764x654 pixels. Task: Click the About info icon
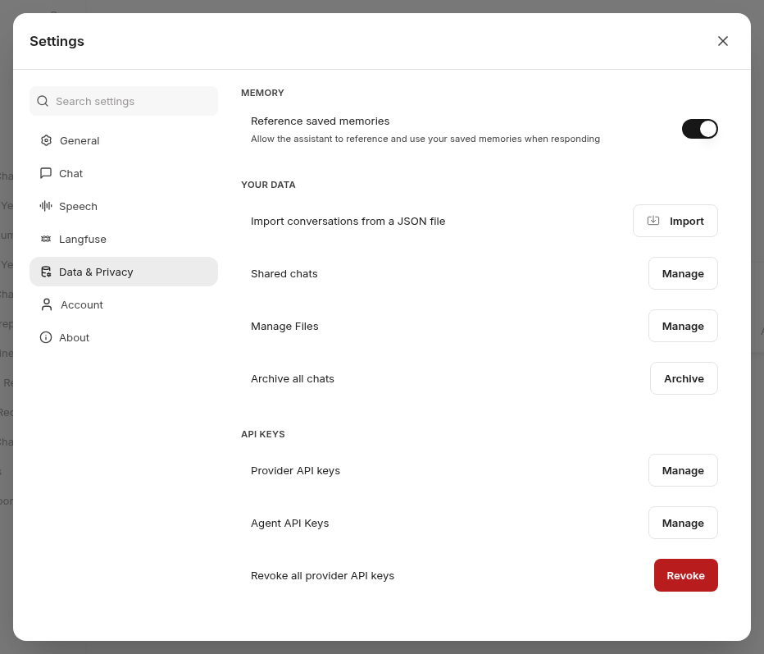46,337
